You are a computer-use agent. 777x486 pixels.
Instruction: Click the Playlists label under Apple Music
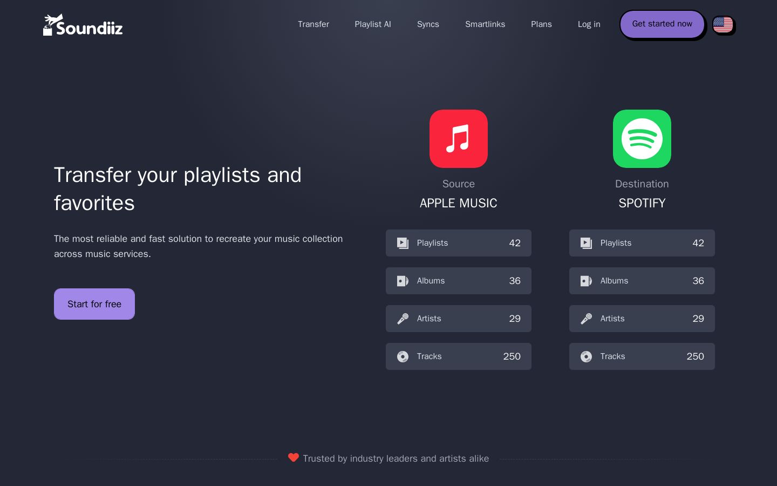pos(432,243)
